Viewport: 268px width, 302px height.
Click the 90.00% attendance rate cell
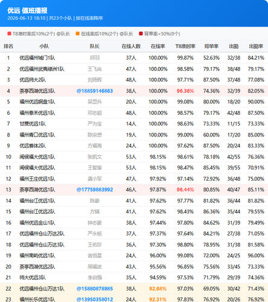click(x=256, y=102)
